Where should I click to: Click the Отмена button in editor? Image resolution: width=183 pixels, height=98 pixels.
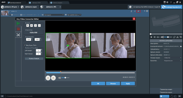pyautogui.click(x=113, y=84)
